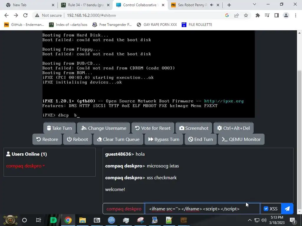
Task: Open the tab search chevron
Action: pyautogui.click(x=255, y=4)
